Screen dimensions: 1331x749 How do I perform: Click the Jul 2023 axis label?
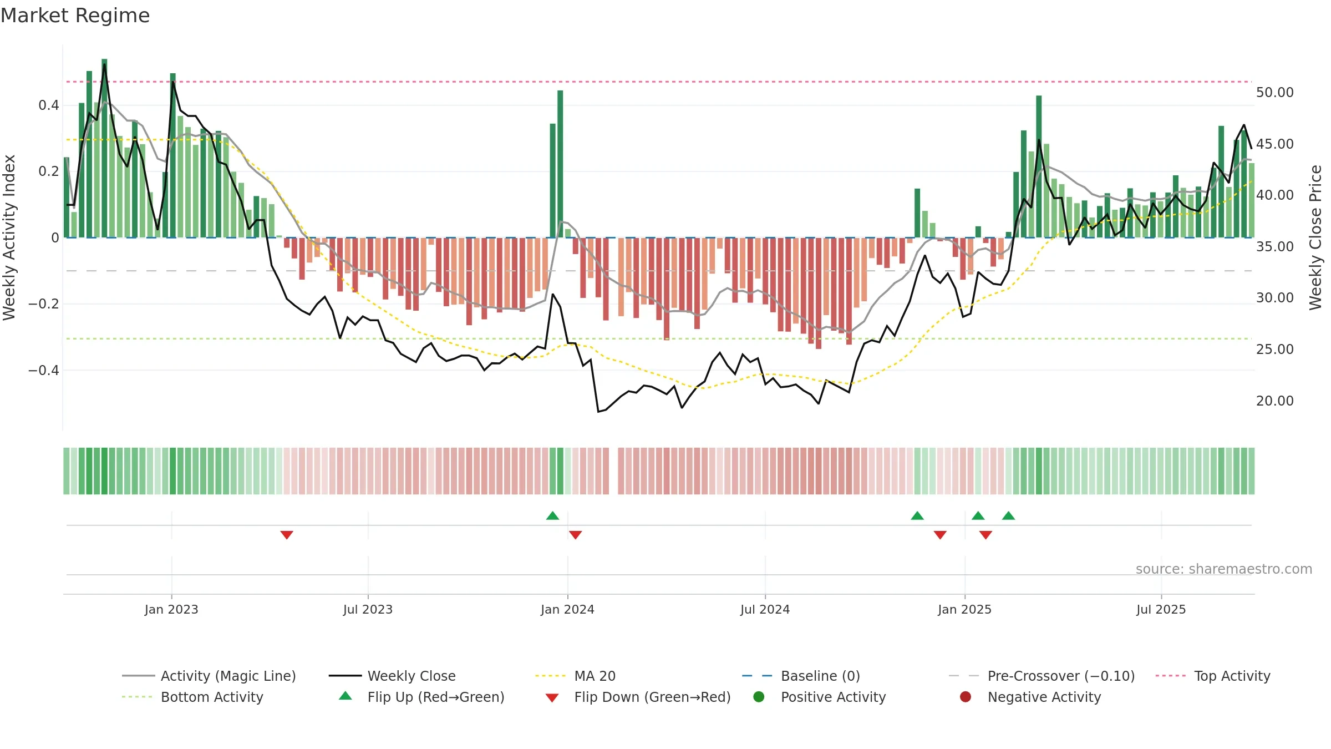368,609
